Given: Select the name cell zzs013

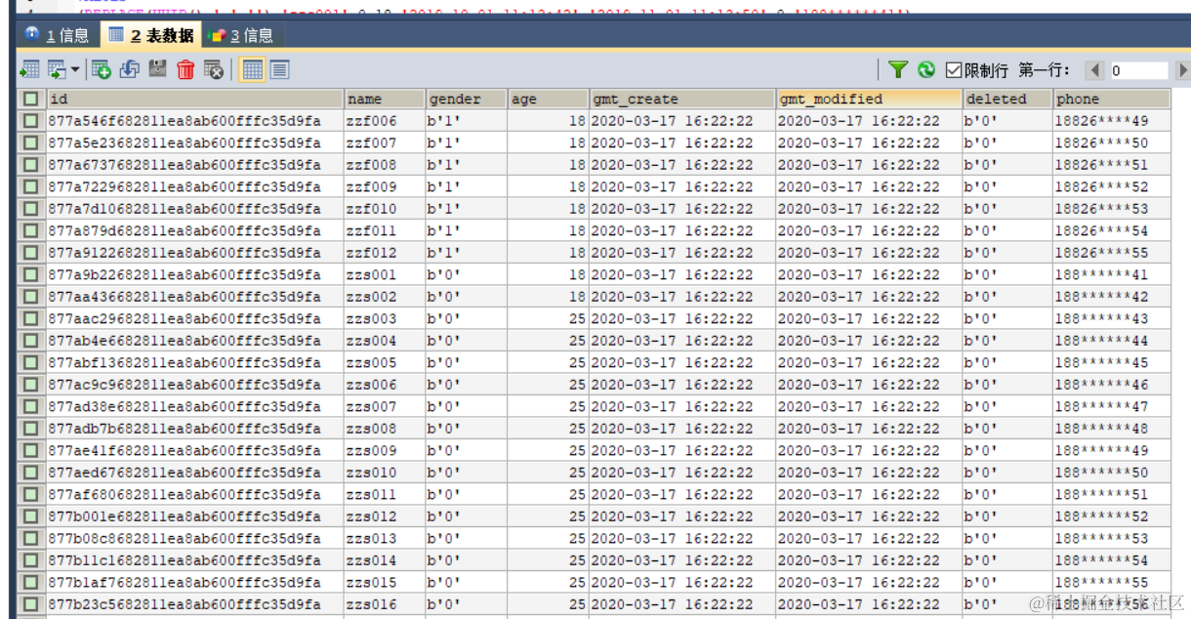Looking at the screenshot, I should (x=385, y=538).
